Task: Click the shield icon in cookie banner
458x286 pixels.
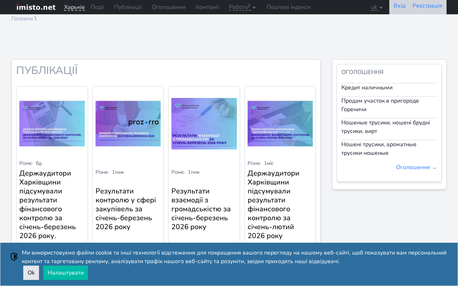Action: tap(14, 257)
